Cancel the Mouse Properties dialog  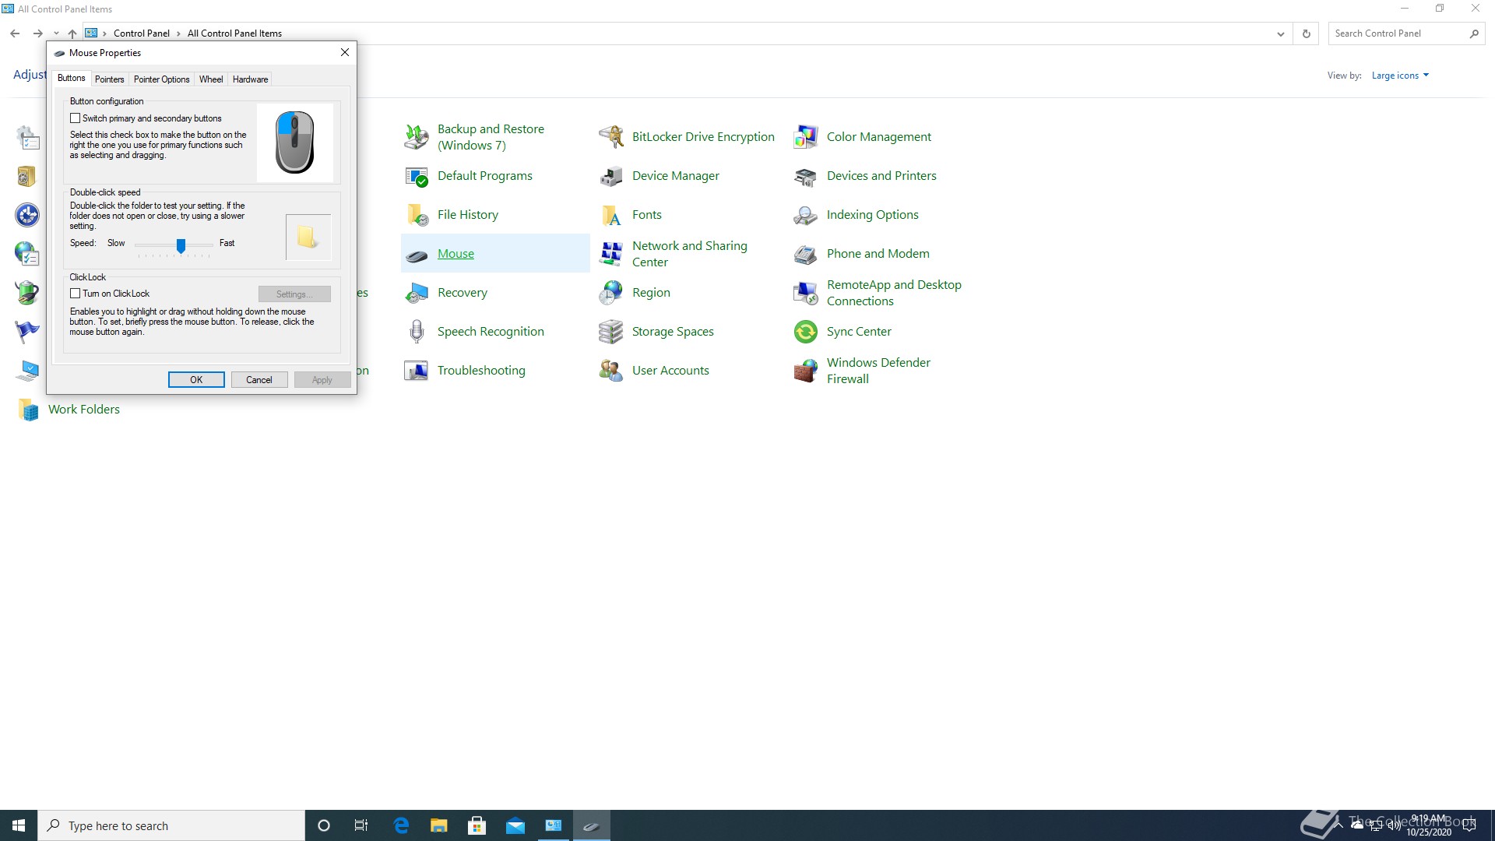(259, 380)
